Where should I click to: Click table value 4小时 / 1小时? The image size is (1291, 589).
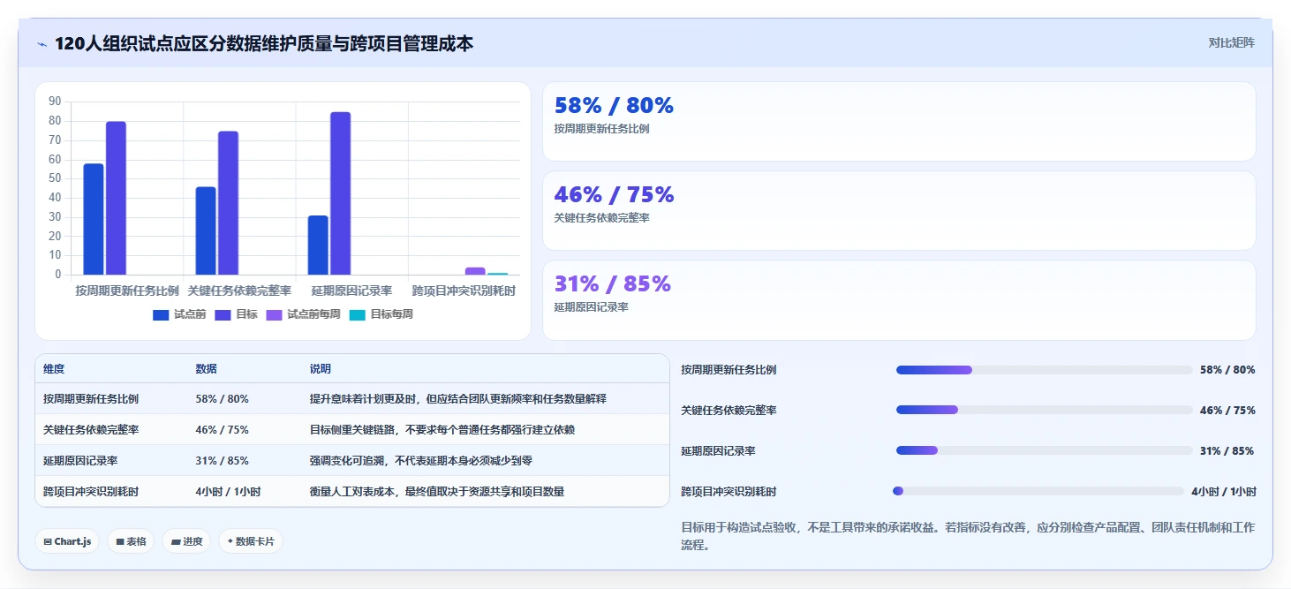tap(228, 492)
